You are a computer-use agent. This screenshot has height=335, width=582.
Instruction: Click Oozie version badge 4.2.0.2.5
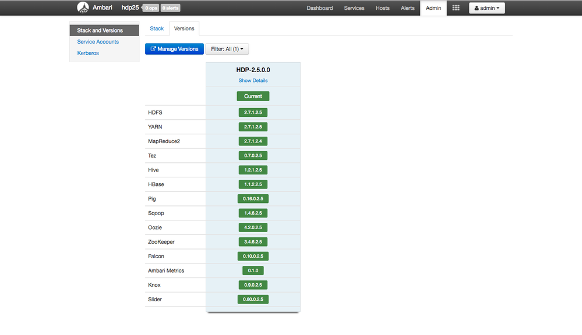[x=253, y=227]
